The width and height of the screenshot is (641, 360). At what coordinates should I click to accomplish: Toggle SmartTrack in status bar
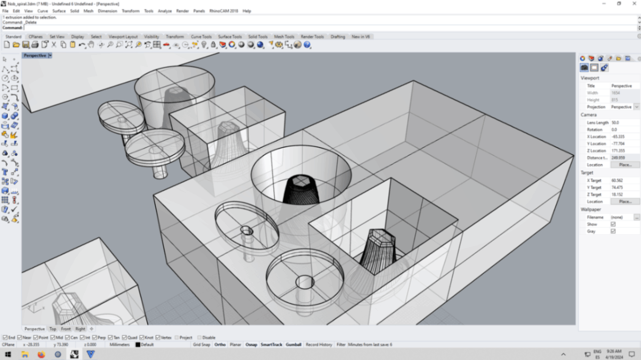coord(271,345)
